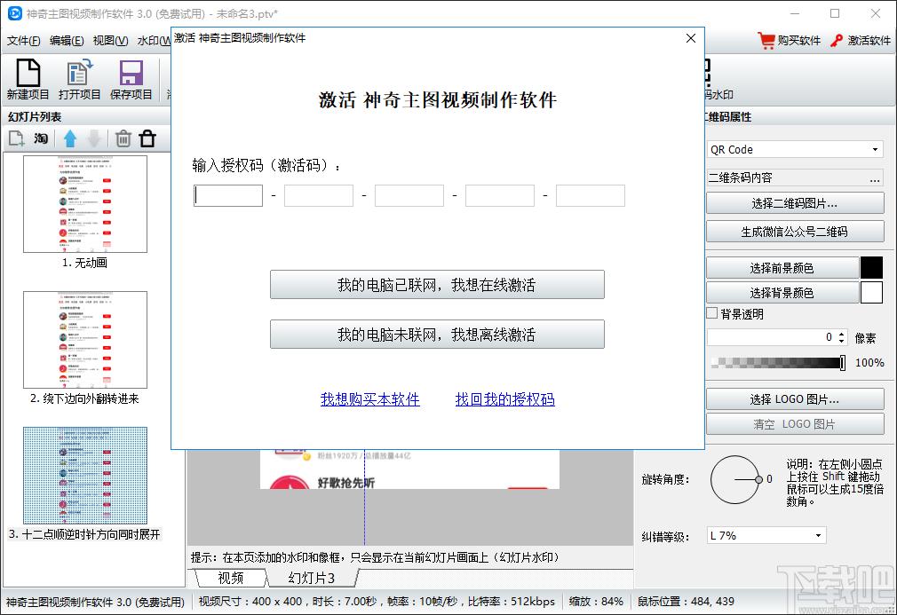897x615 pixels.
Task: Open the File (文件) menu
Action: pos(24,41)
